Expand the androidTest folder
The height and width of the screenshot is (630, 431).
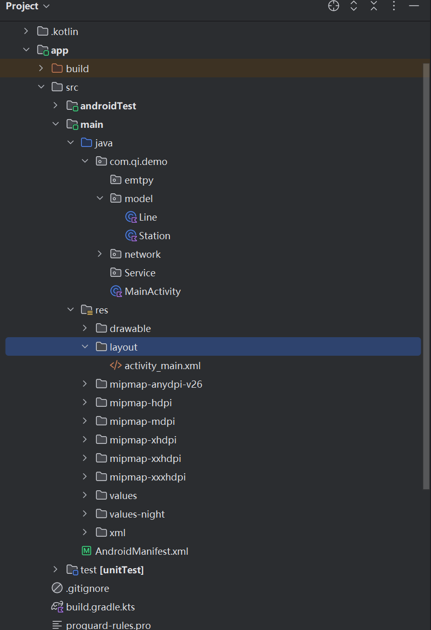pos(56,106)
